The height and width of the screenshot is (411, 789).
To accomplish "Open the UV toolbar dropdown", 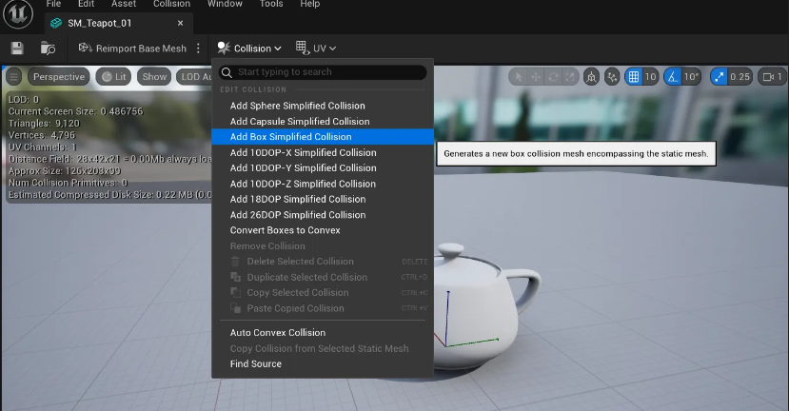I will click(315, 49).
